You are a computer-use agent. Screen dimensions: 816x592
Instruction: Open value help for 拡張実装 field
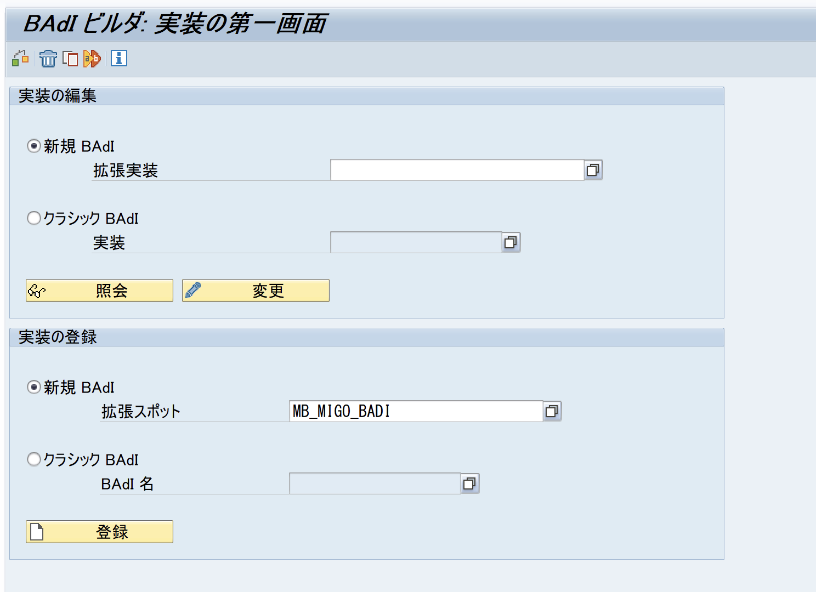pos(593,170)
